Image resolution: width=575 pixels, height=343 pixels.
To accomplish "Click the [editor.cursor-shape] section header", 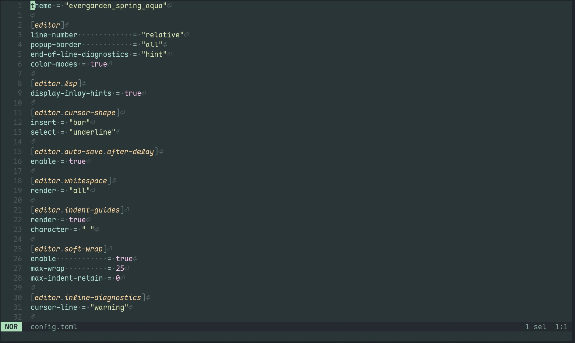I will click(x=75, y=113).
